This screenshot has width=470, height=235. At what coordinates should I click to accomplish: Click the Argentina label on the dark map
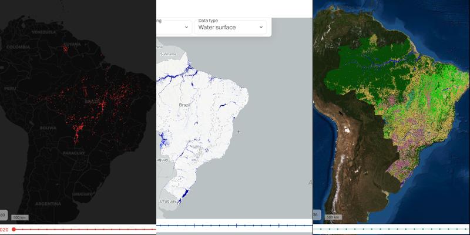(48, 203)
